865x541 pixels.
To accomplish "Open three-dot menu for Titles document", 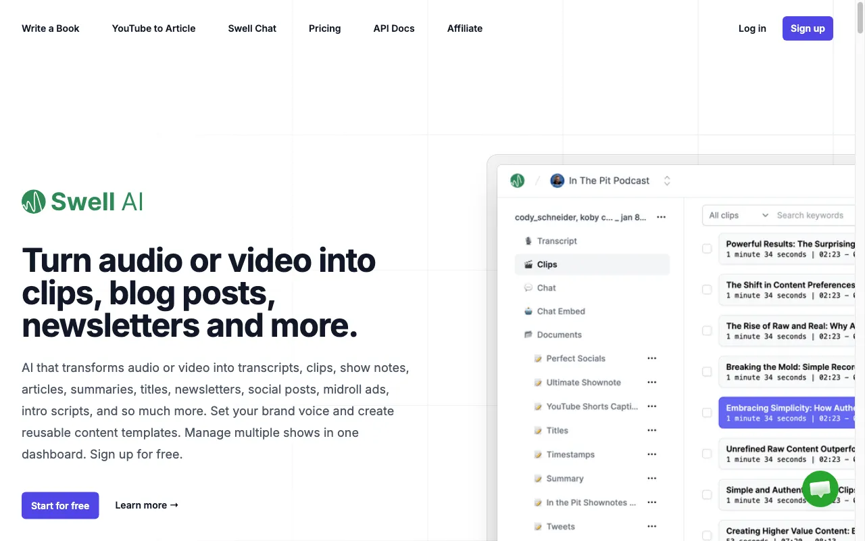I will 652,430.
